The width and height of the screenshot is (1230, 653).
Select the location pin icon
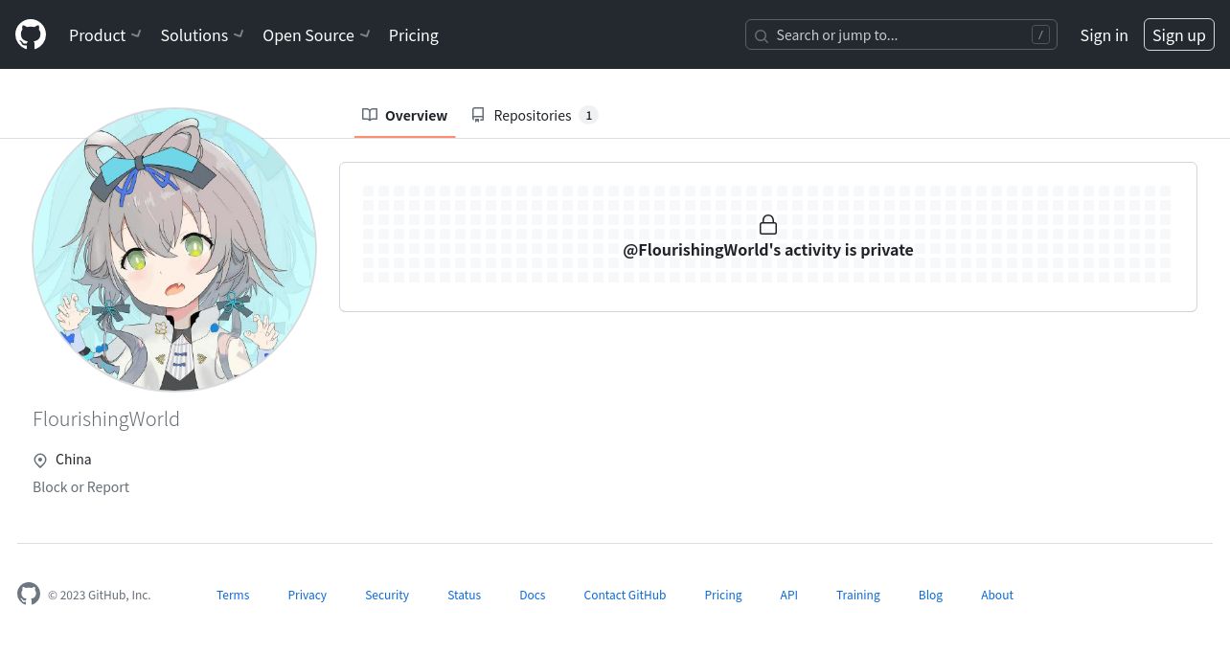pyautogui.click(x=40, y=461)
